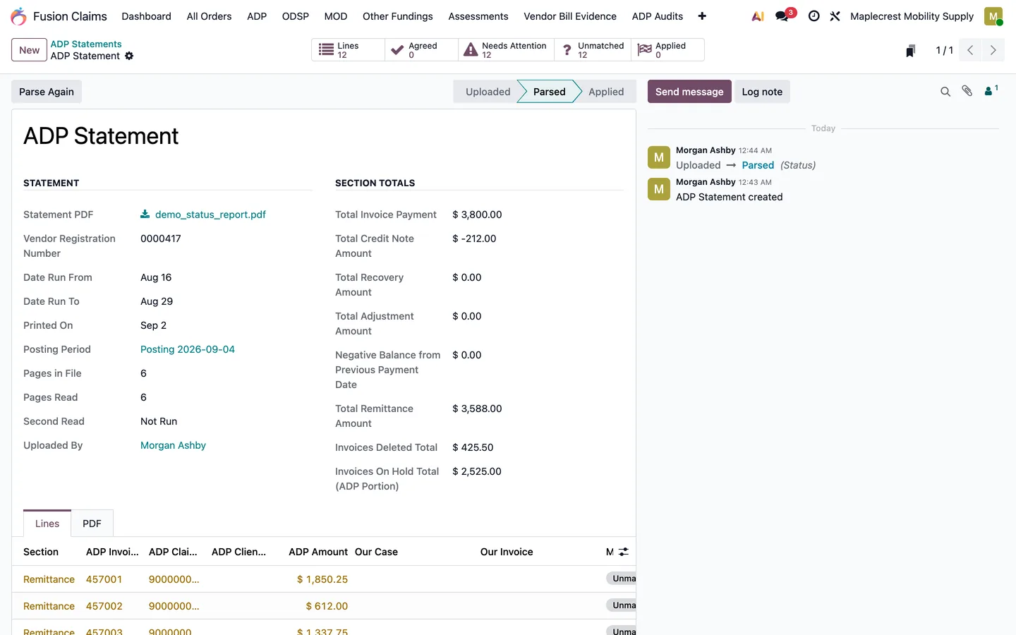
Task: Open the AI assistant icon
Action: (758, 16)
